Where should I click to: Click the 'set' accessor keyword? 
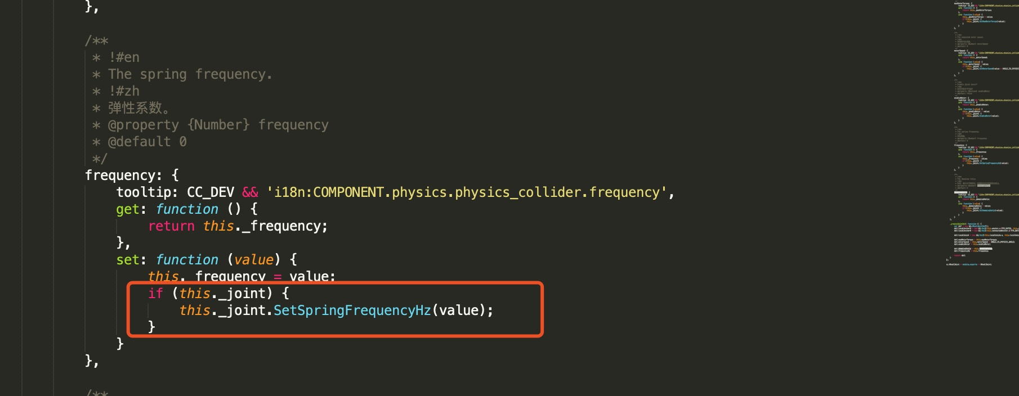pos(128,260)
